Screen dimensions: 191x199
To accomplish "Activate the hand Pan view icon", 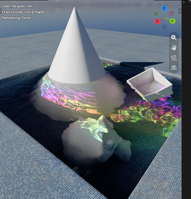I will [x=174, y=48].
